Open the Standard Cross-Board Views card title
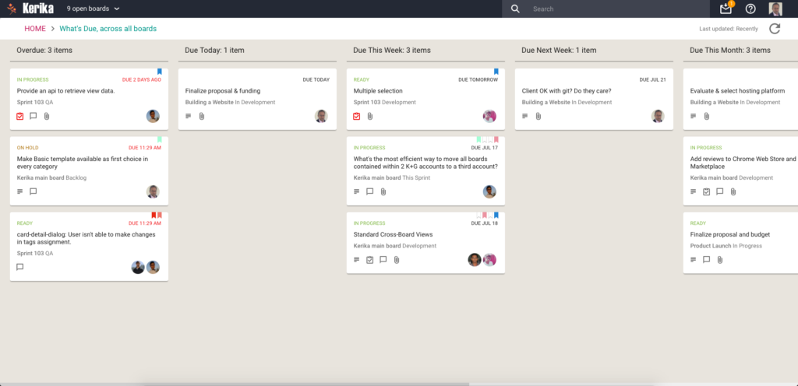798x386 pixels. pyautogui.click(x=393, y=235)
